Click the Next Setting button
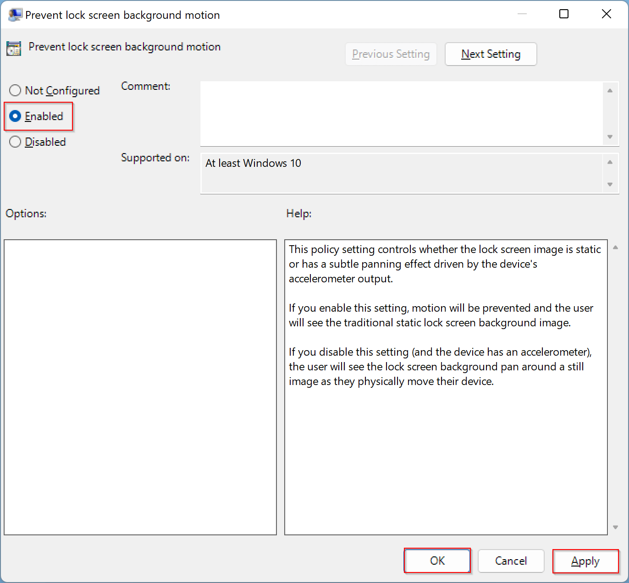The height and width of the screenshot is (583, 629). pos(491,54)
